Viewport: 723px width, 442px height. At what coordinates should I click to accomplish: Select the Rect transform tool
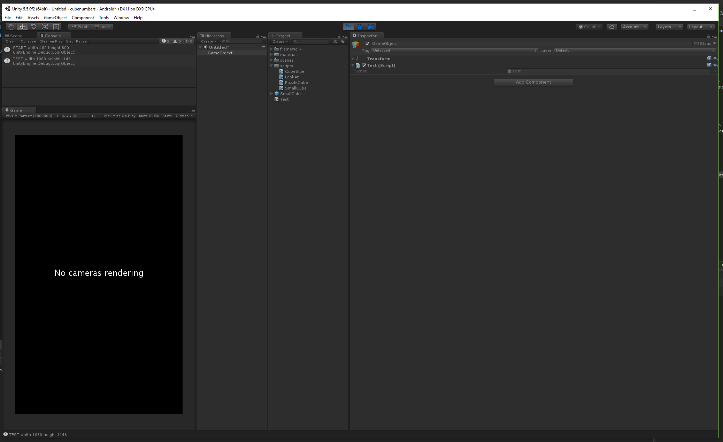pyautogui.click(x=56, y=26)
